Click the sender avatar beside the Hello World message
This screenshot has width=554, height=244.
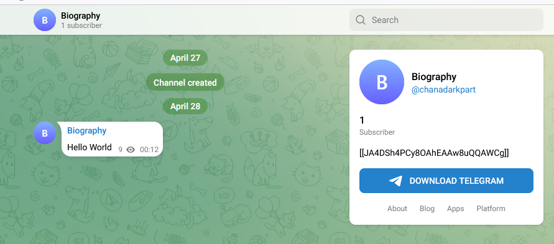[45, 133]
